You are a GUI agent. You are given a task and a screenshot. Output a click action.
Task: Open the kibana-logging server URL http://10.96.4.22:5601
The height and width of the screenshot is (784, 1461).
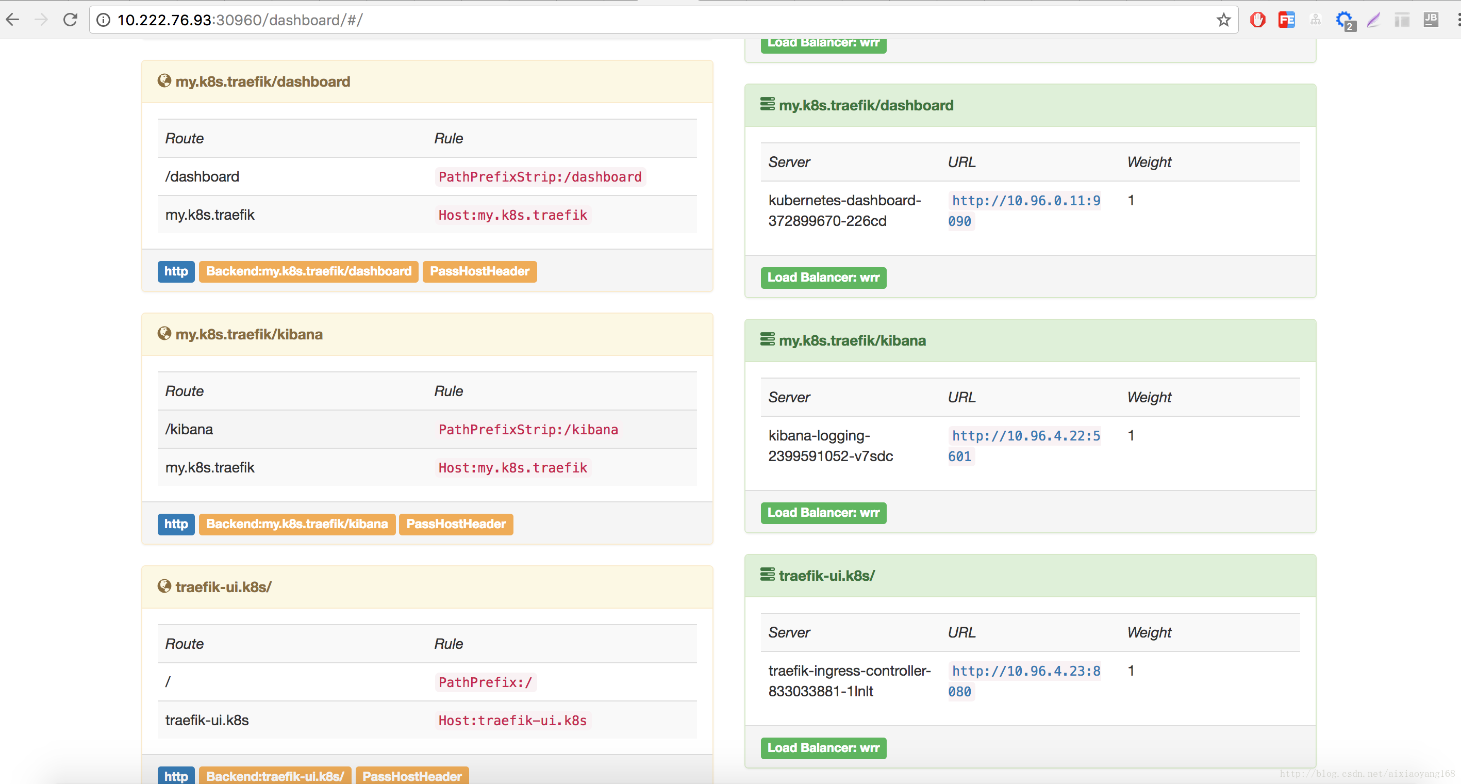point(1024,446)
